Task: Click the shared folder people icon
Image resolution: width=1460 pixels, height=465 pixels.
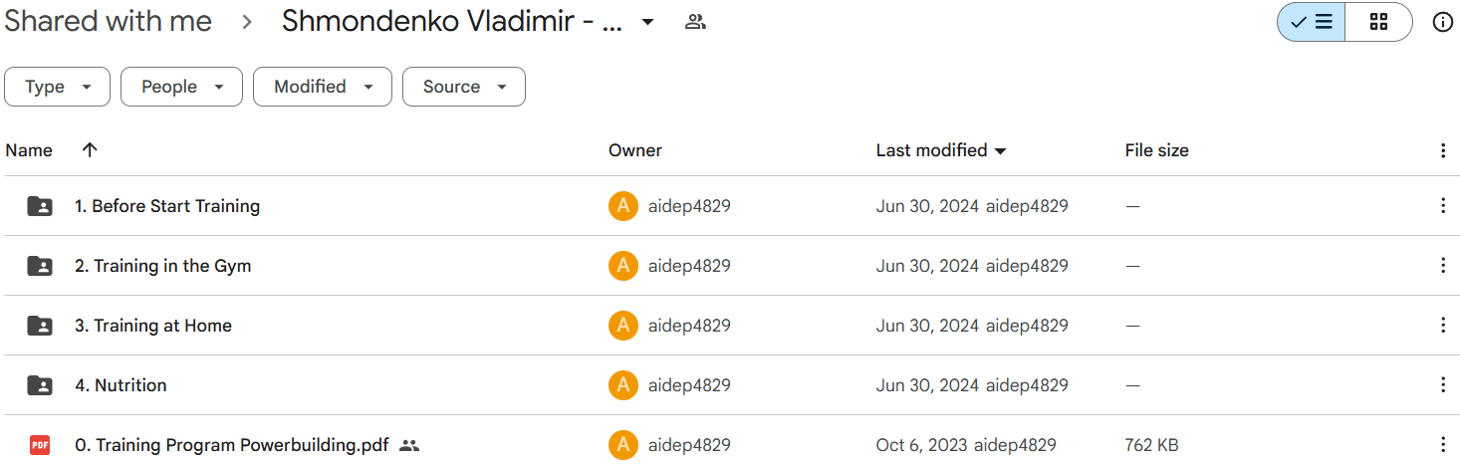Action: (695, 22)
